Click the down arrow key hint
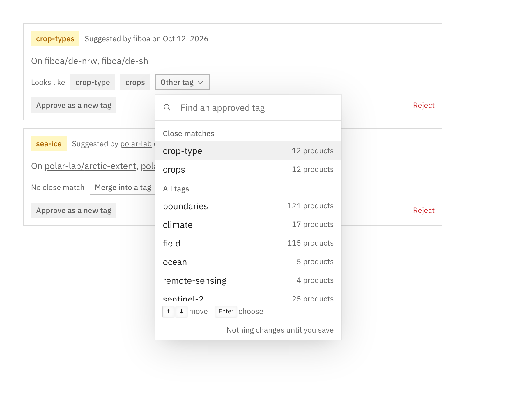The width and height of the screenshot is (524, 419). coord(181,311)
